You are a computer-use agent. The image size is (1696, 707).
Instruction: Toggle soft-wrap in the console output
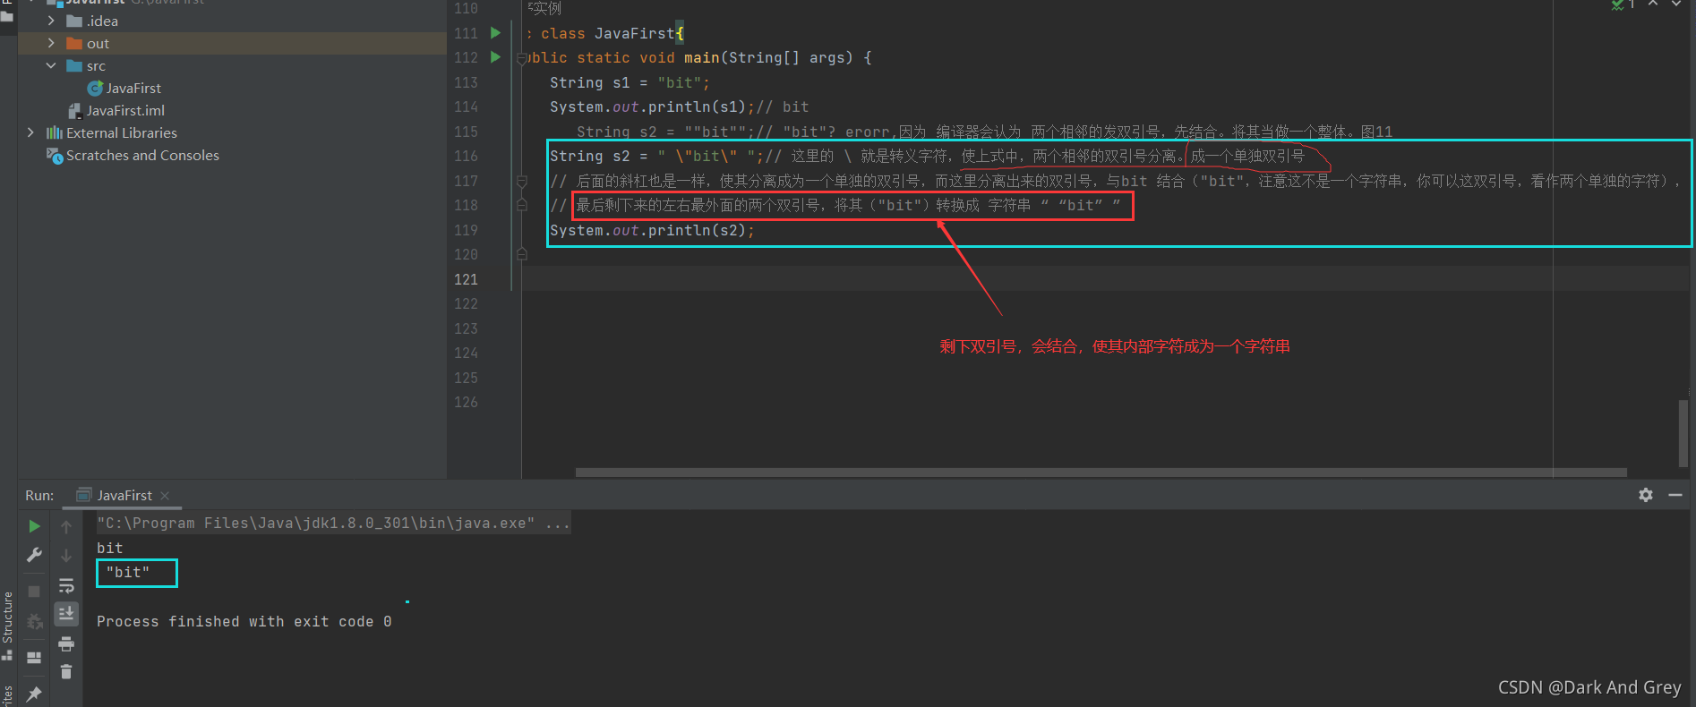pyautogui.click(x=66, y=585)
